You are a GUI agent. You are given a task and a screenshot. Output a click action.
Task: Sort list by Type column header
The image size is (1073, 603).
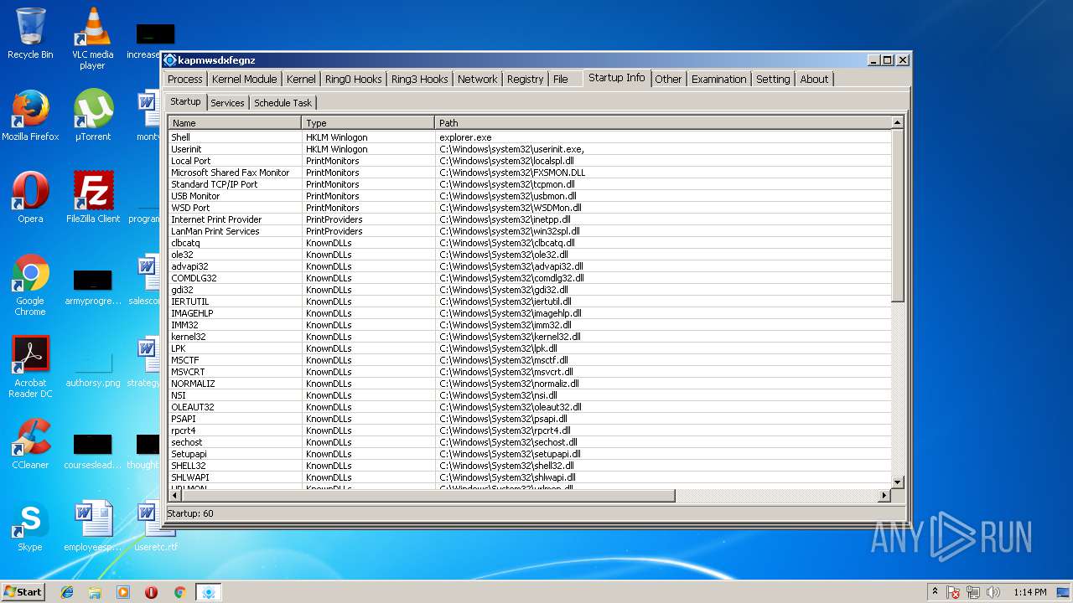367,123
